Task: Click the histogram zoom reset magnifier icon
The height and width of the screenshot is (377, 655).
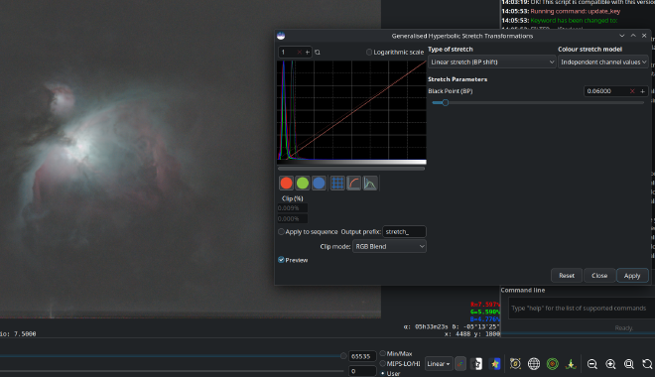Action: click(x=318, y=53)
